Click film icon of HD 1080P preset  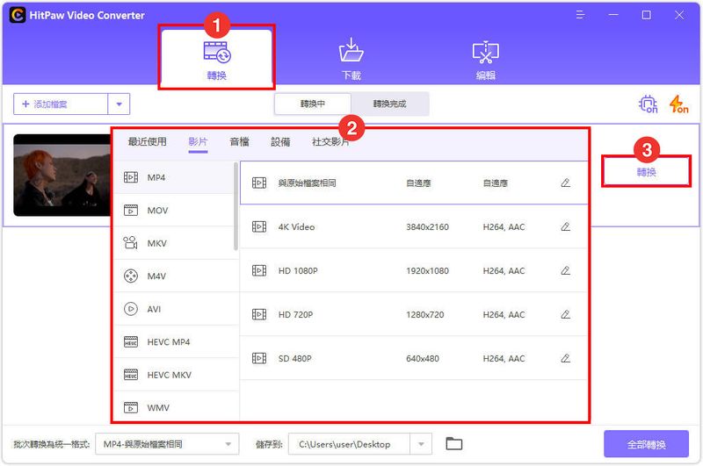(x=259, y=270)
